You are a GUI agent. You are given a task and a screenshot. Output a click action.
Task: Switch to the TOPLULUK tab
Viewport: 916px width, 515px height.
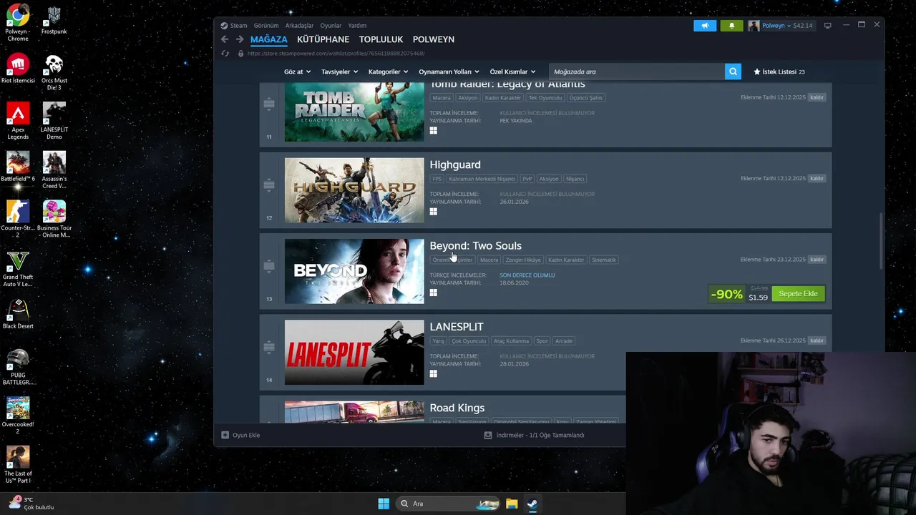[381, 39]
